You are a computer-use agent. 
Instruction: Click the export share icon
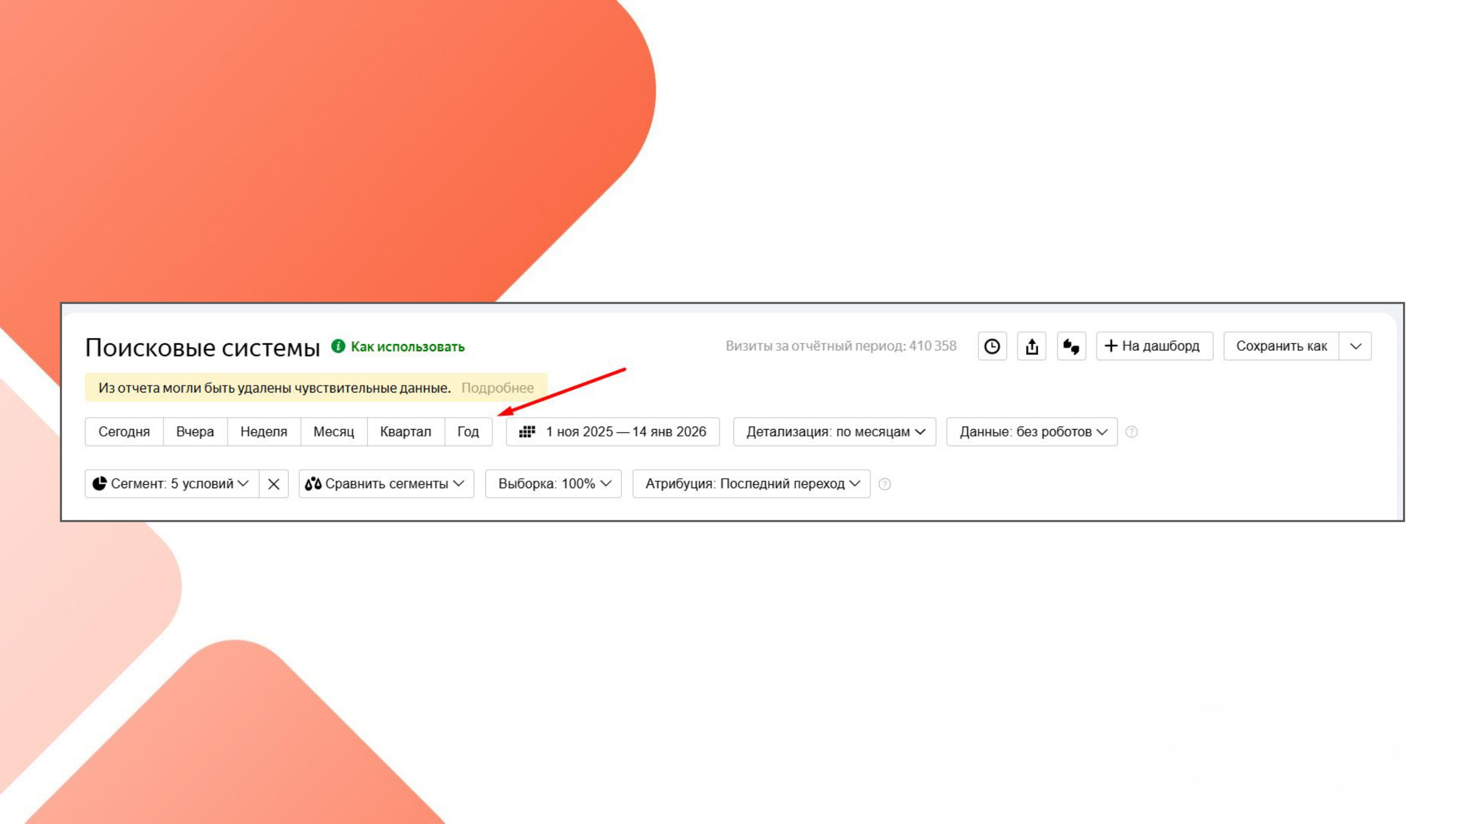[1032, 346]
